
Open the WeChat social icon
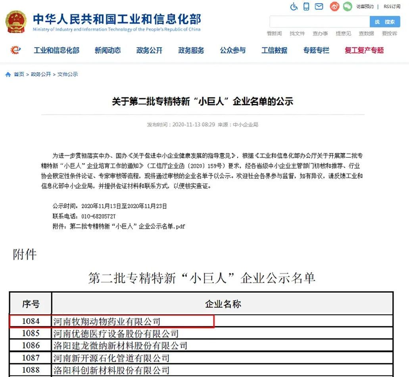point(348,6)
